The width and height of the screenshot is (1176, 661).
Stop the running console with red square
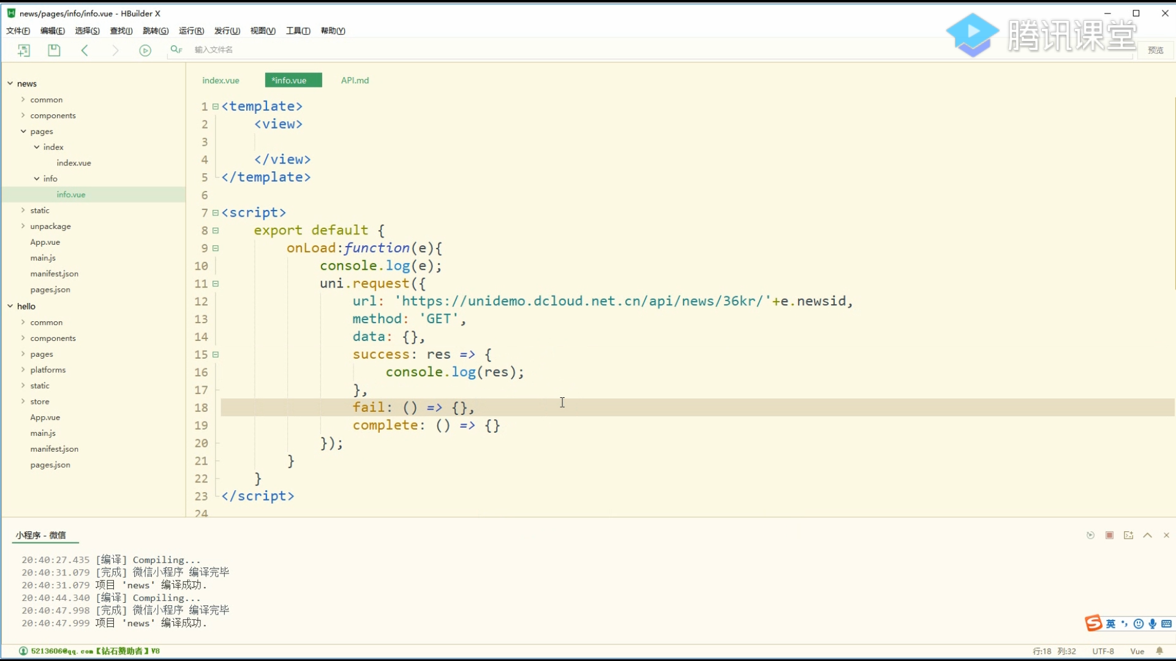tap(1109, 536)
